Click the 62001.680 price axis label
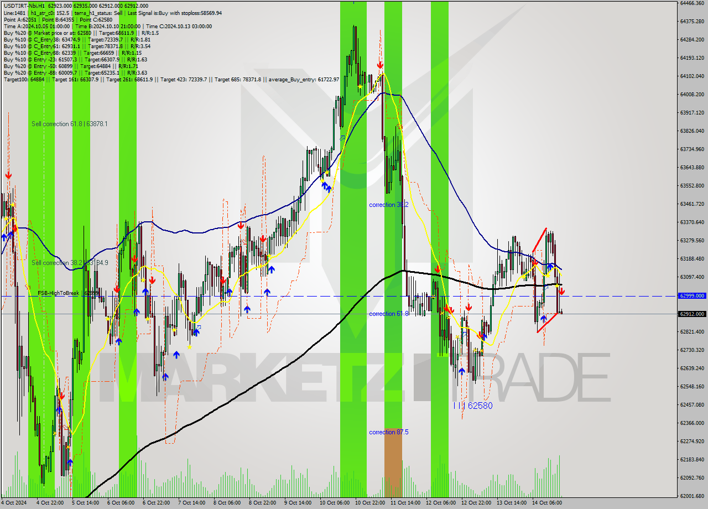708x509 pixels. point(691,496)
